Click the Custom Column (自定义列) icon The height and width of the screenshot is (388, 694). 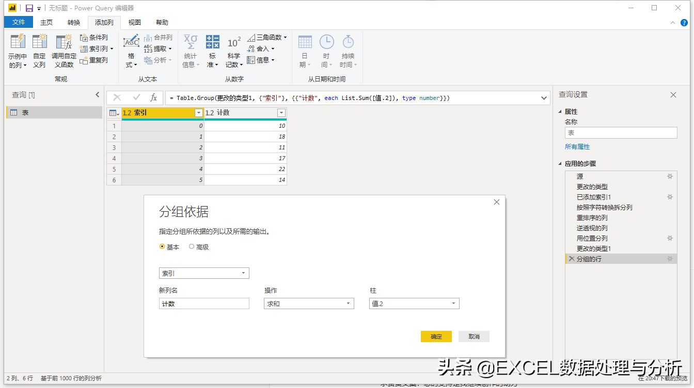coord(39,42)
